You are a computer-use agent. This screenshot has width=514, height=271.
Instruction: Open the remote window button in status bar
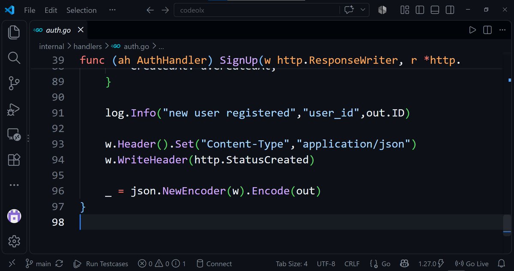(x=12, y=263)
